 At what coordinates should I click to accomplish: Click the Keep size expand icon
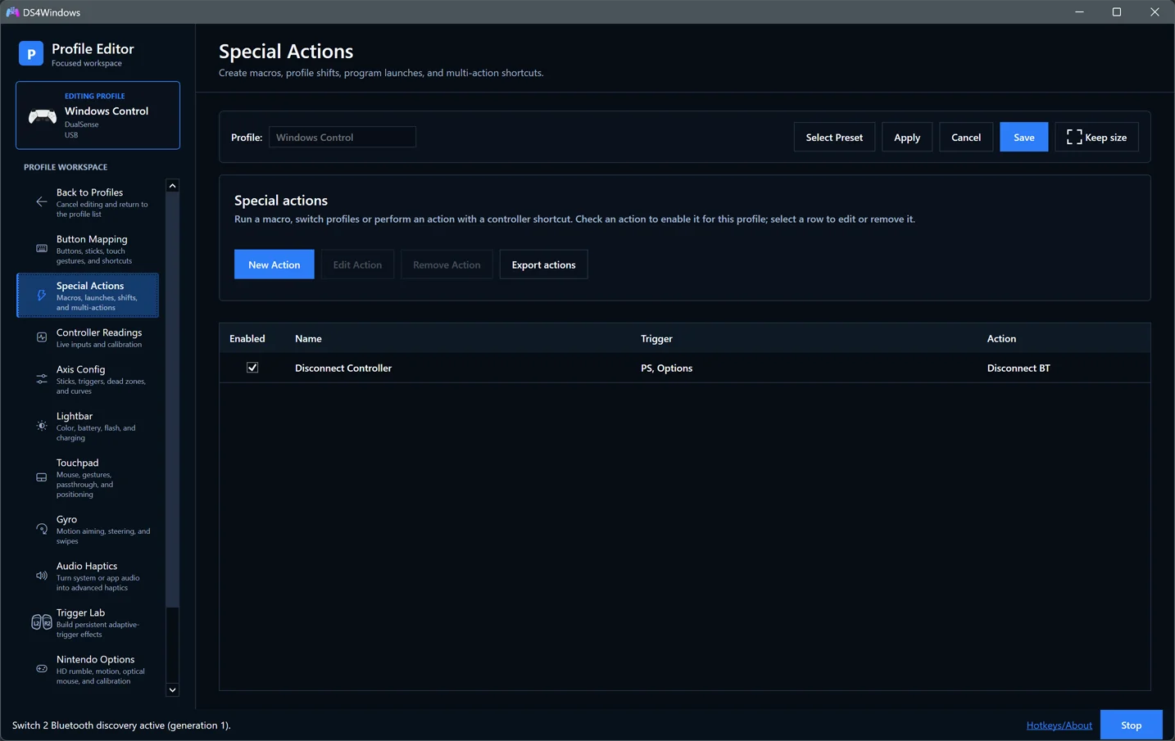click(x=1074, y=138)
